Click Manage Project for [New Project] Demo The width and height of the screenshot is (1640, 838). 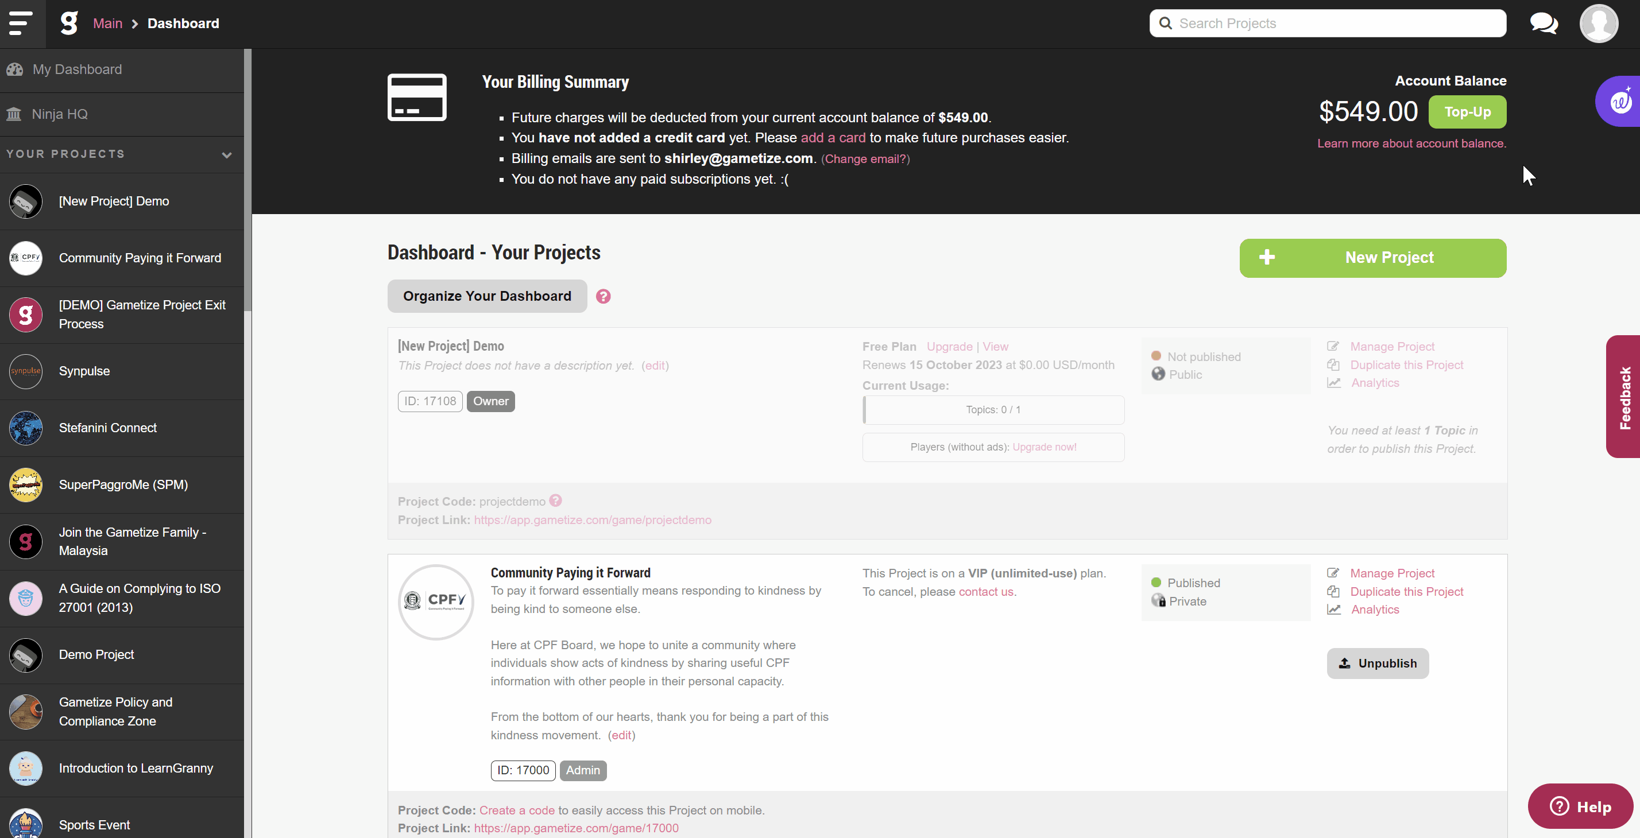click(1393, 347)
